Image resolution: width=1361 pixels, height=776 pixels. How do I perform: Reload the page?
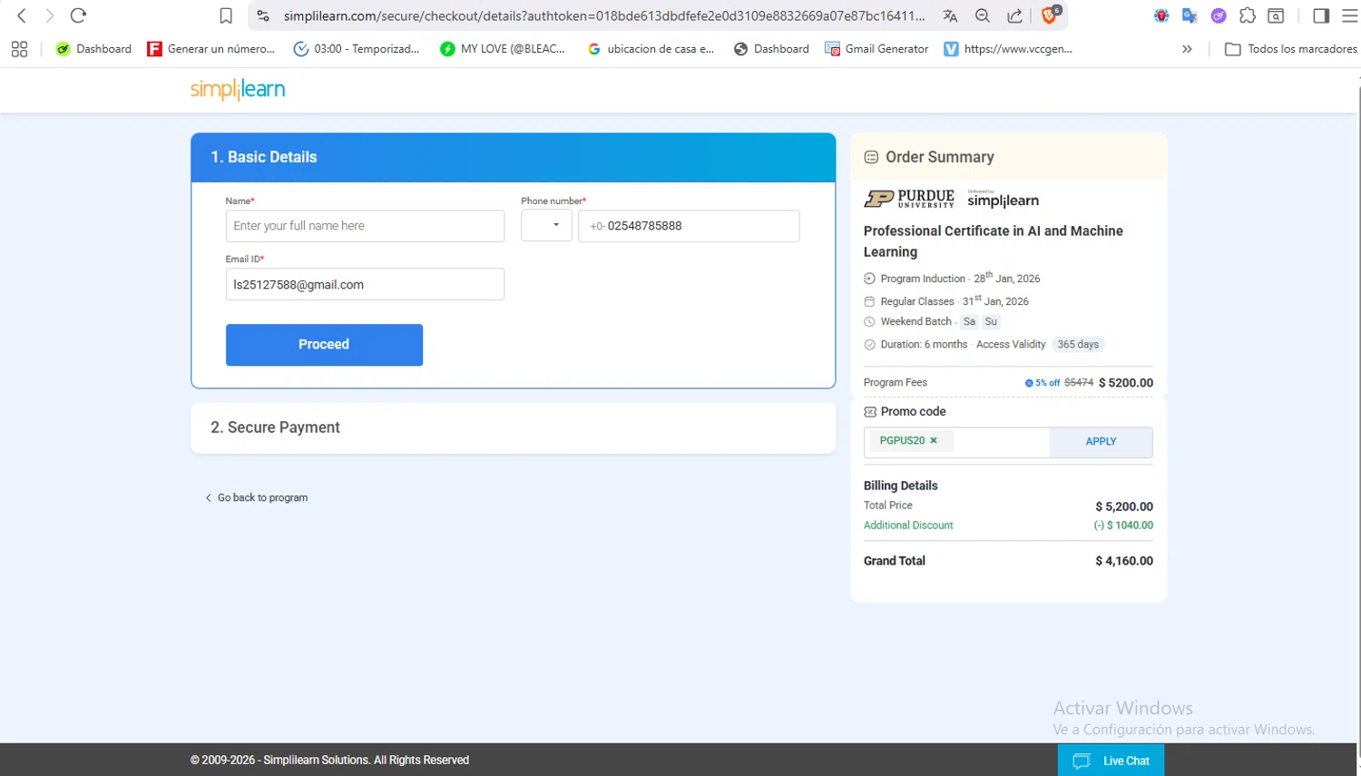point(79,15)
